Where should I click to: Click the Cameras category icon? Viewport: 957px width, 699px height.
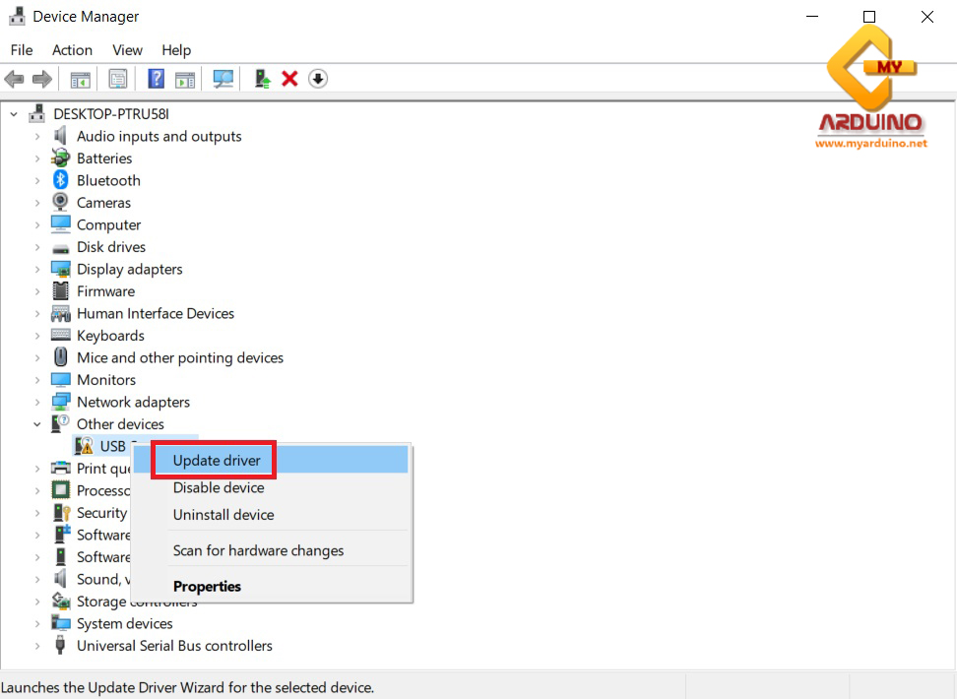[x=61, y=203]
